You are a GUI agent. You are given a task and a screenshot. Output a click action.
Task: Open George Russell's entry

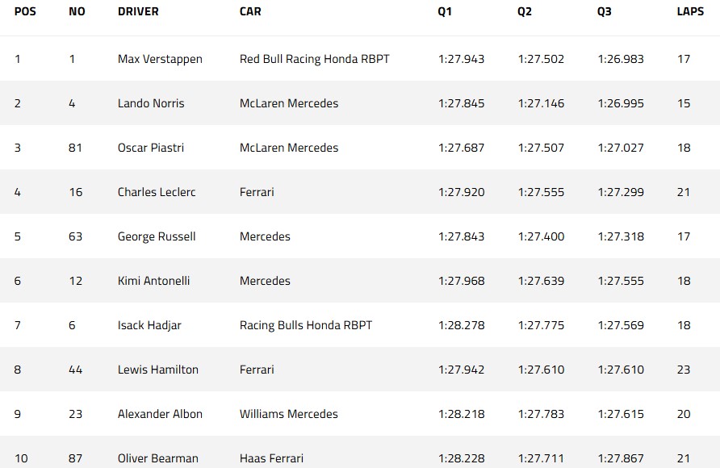pos(157,236)
